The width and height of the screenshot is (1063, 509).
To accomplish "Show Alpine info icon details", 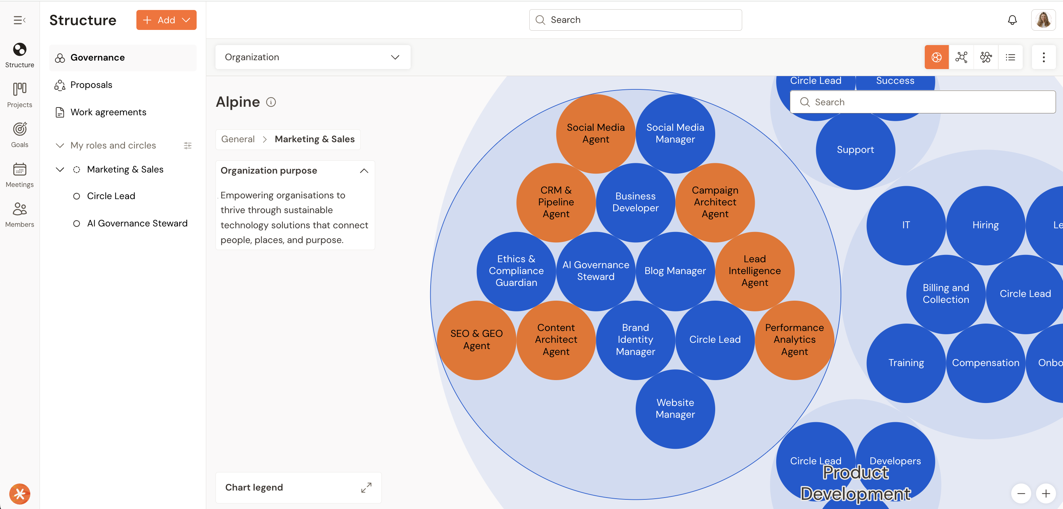I will pyautogui.click(x=271, y=102).
